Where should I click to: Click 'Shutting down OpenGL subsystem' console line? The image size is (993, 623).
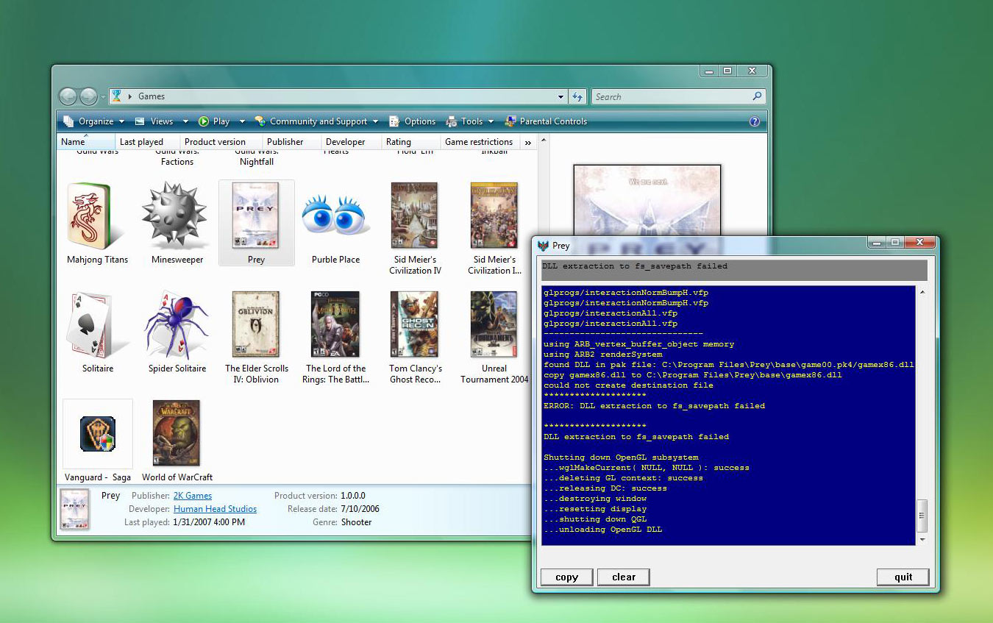[621, 458]
